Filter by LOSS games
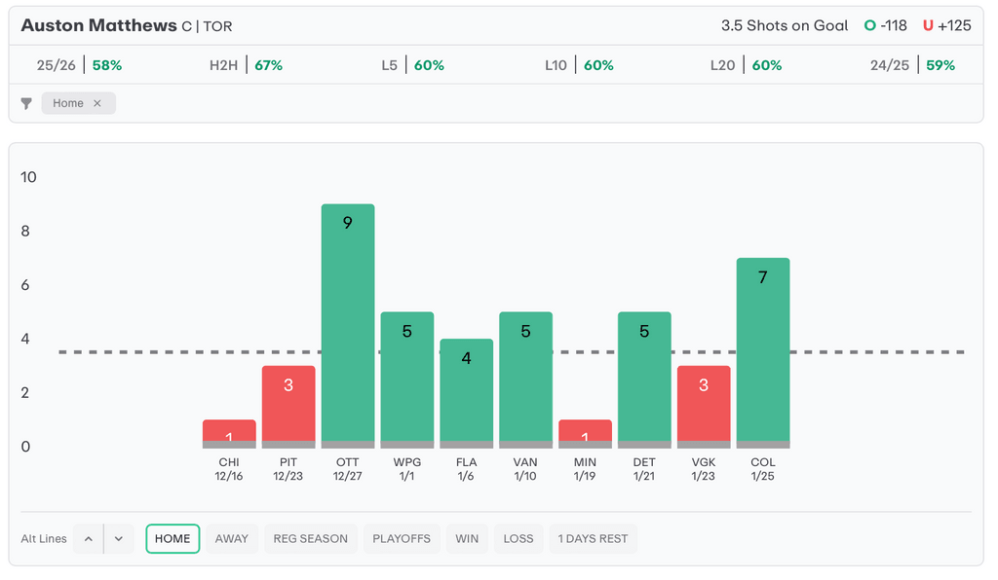Screen dimensions: 998x580 [x=518, y=538]
